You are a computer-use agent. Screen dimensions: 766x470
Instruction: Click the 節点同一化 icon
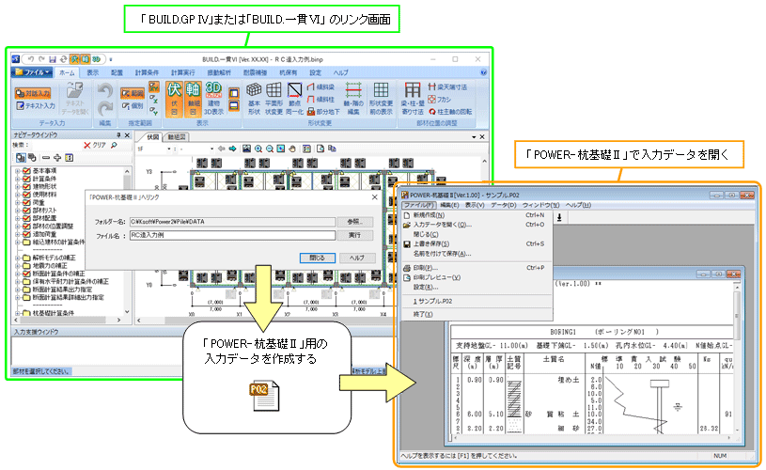[294, 100]
